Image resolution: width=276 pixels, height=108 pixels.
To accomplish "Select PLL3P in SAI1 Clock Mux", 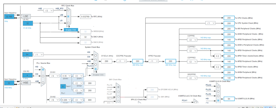I will pyautogui.click(x=118, y=96).
